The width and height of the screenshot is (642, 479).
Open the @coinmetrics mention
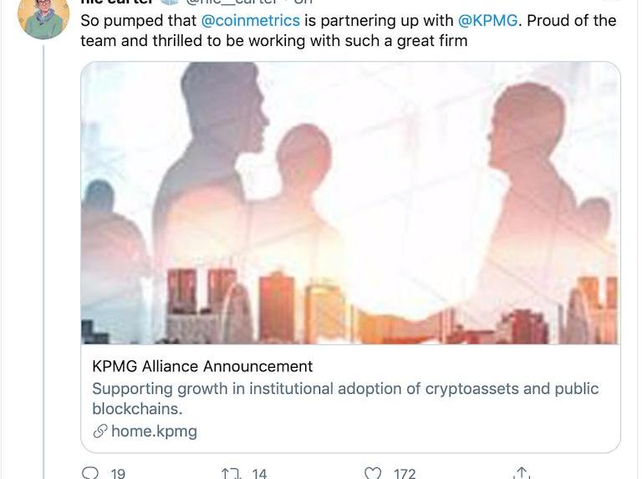click(251, 20)
